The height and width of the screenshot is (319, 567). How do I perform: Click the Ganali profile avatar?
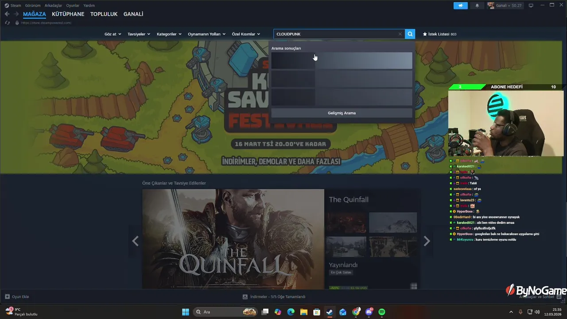(x=491, y=5)
